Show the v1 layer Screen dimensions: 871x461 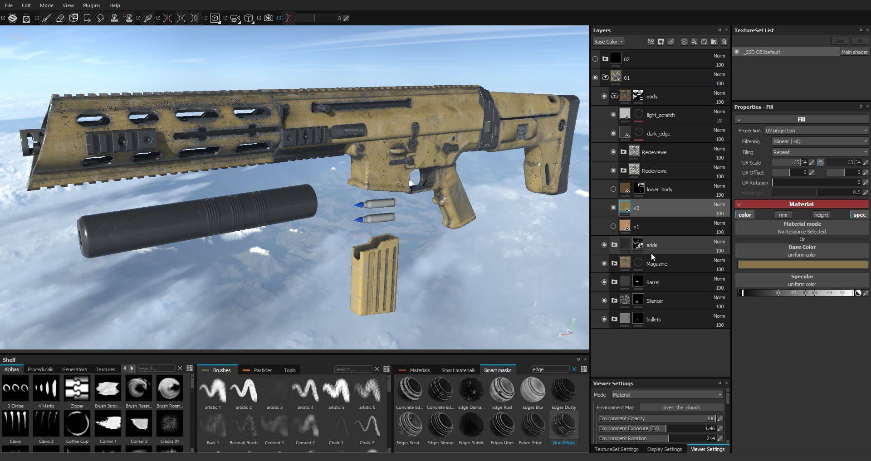coord(613,226)
